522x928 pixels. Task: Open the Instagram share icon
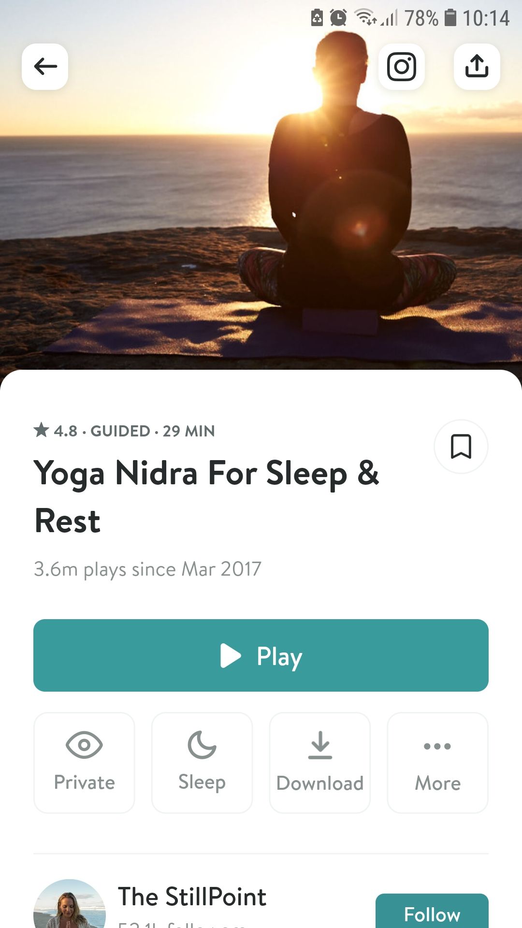pyautogui.click(x=402, y=67)
